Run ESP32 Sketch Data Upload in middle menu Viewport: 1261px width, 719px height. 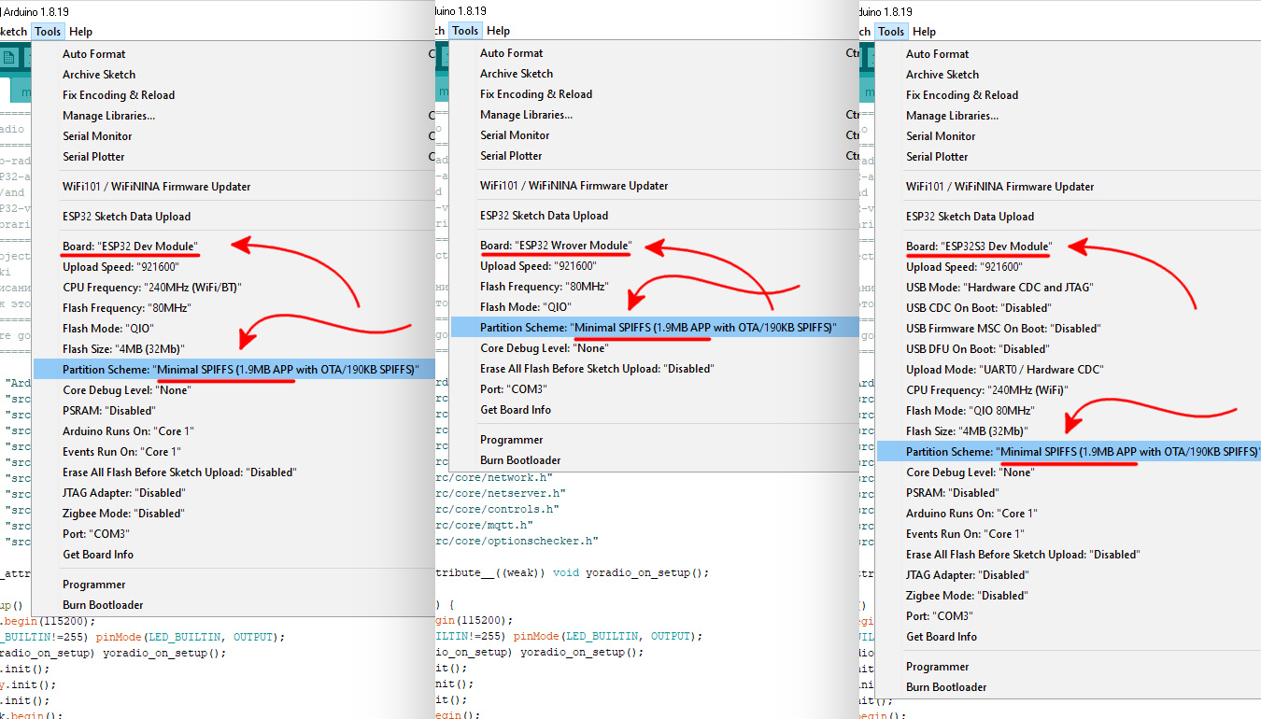pyautogui.click(x=544, y=216)
